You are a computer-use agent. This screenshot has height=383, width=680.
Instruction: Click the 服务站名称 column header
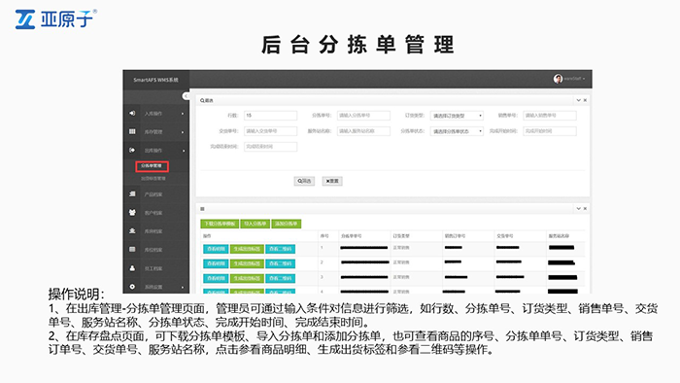pos(559,236)
